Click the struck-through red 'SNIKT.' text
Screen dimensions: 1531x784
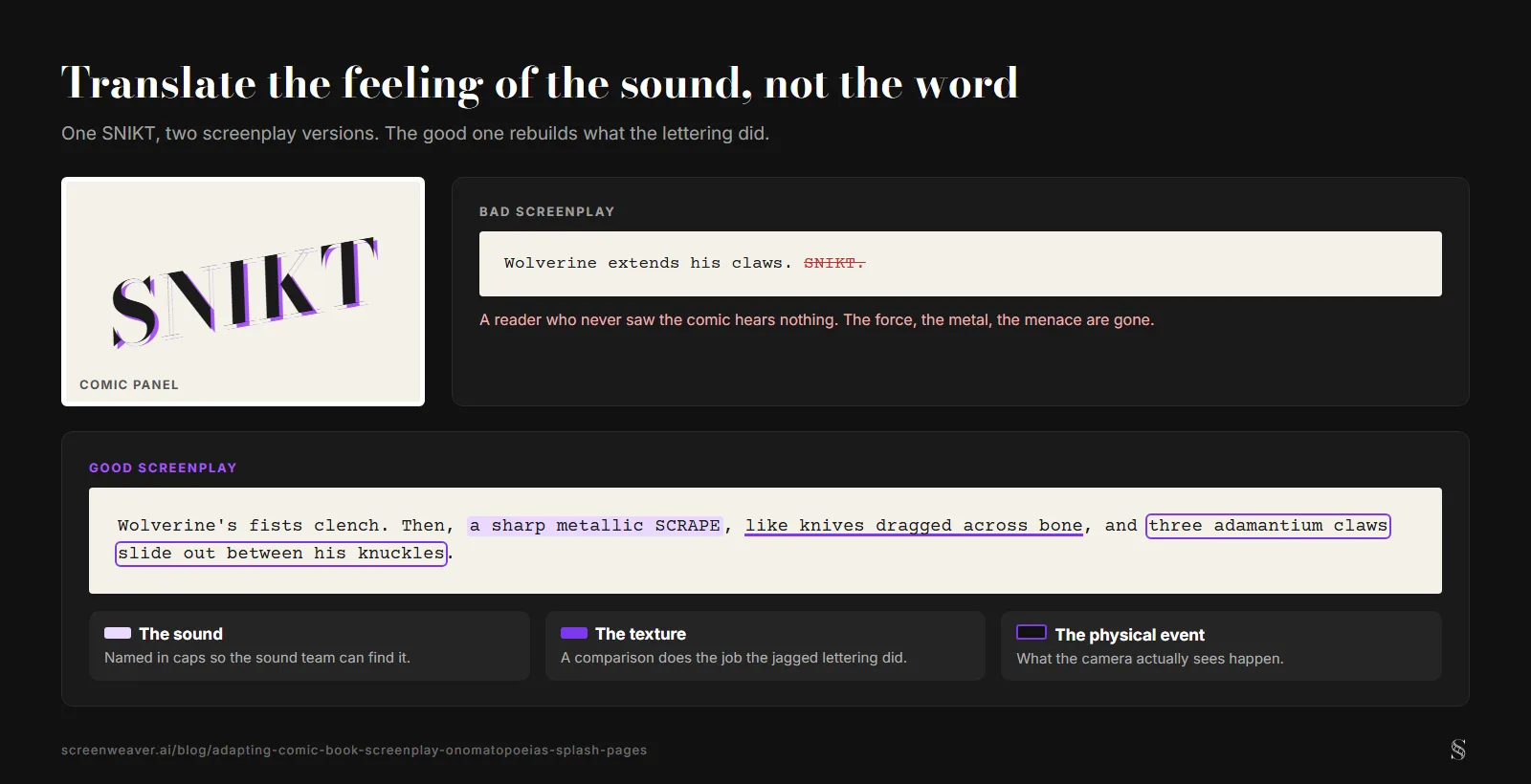[834, 263]
